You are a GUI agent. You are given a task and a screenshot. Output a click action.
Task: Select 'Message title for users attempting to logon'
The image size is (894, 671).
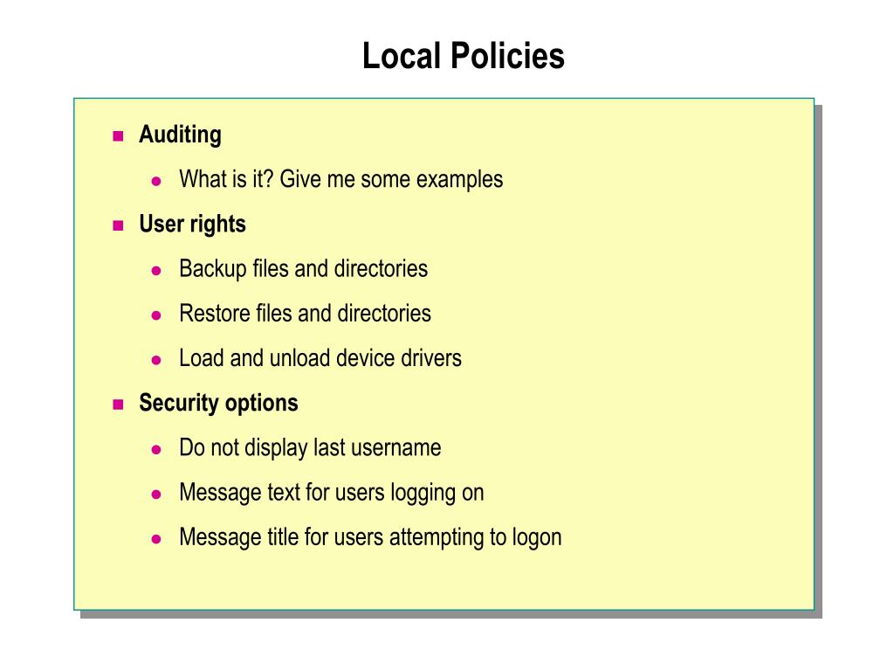point(370,537)
